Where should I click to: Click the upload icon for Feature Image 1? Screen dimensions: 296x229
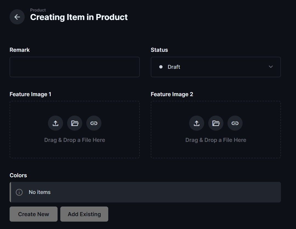[x=55, y=123]
